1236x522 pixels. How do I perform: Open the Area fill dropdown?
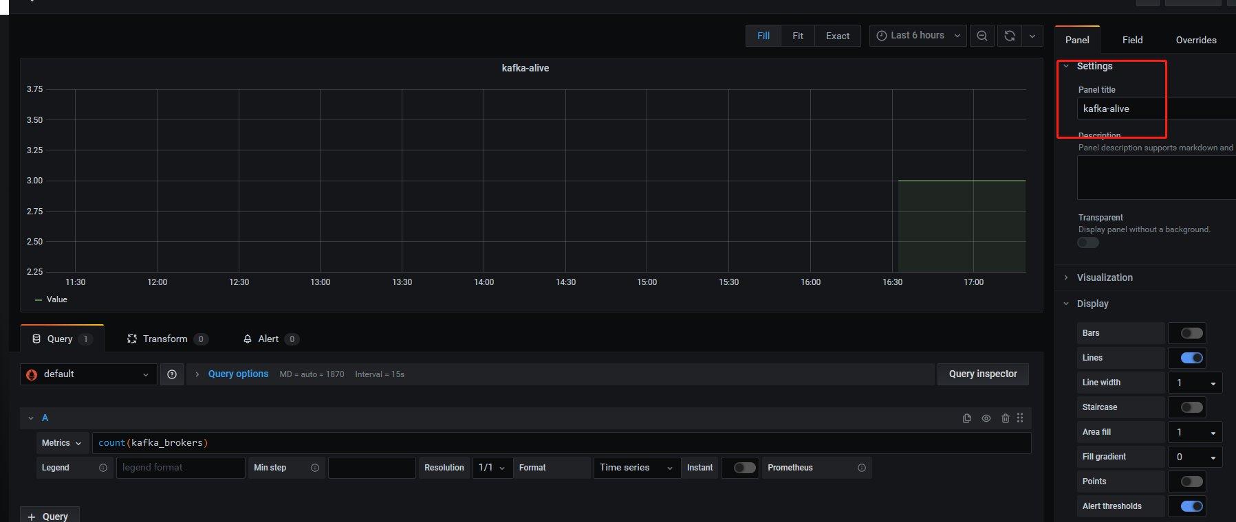point(1195,432)
